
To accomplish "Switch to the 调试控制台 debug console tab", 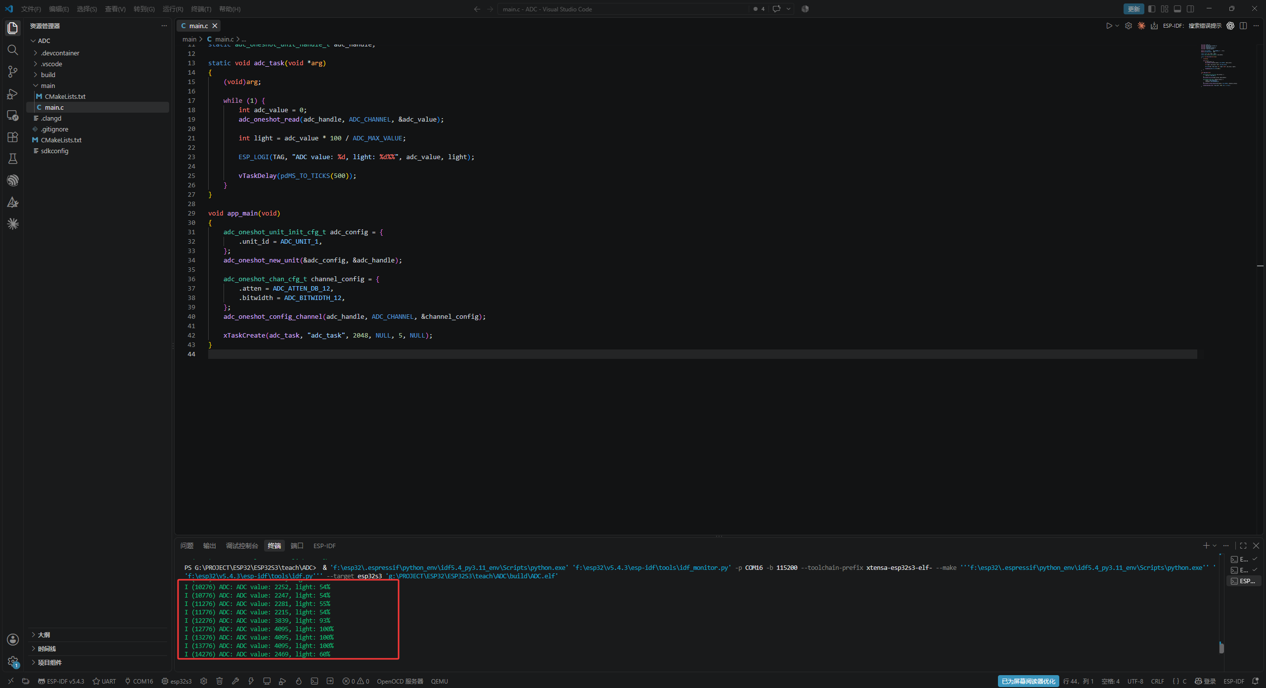I will click(x=242, y=546).
